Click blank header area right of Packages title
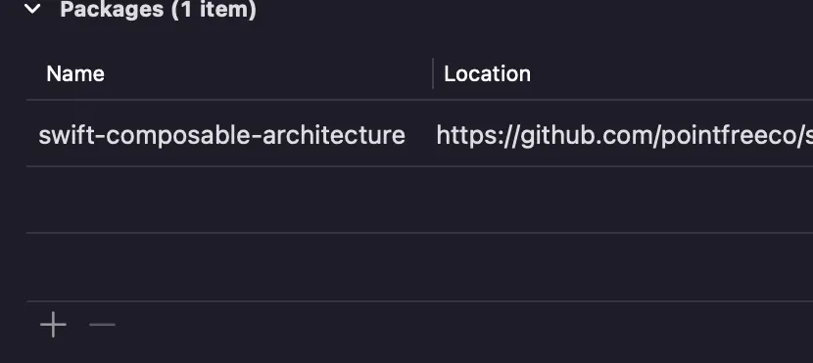The image size is (813, 363). (534, 10)
